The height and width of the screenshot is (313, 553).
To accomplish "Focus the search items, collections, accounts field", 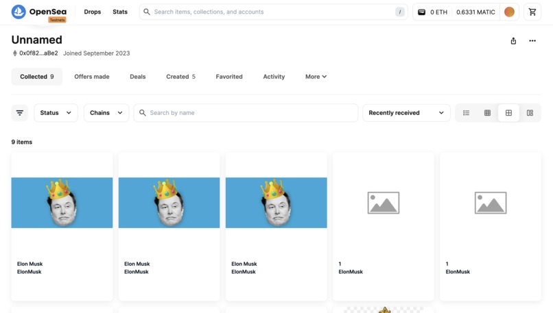I will (x=273, y=12).
